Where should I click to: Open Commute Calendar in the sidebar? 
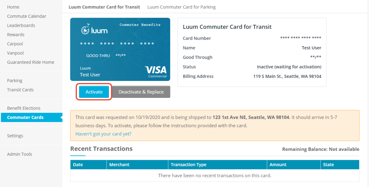pyautogui.click(x=27, y=16)
